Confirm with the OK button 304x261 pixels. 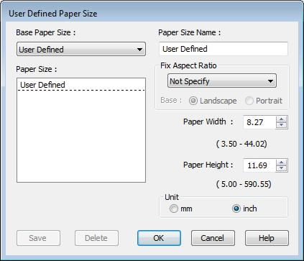tap(159, 238)
